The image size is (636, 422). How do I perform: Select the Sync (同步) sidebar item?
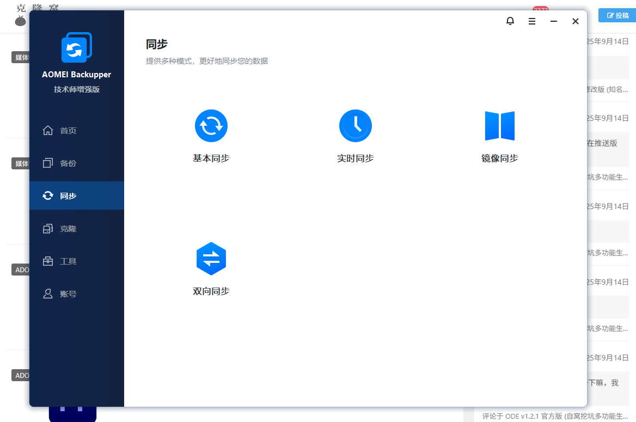tap(68, 196)
